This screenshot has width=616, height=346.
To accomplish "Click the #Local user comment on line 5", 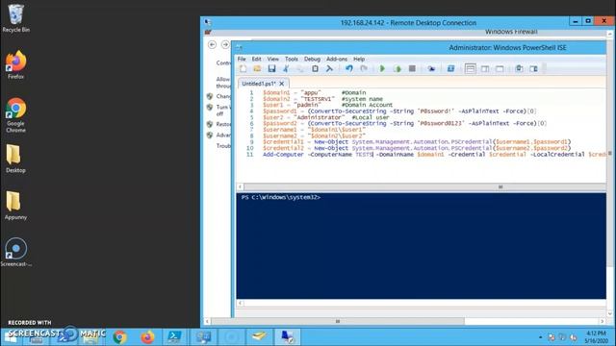I will coord(370,117).
